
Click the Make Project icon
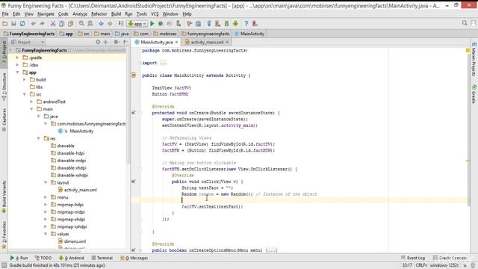[121, 23]
